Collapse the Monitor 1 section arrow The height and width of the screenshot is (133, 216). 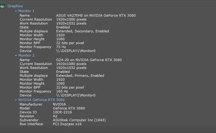16,11
